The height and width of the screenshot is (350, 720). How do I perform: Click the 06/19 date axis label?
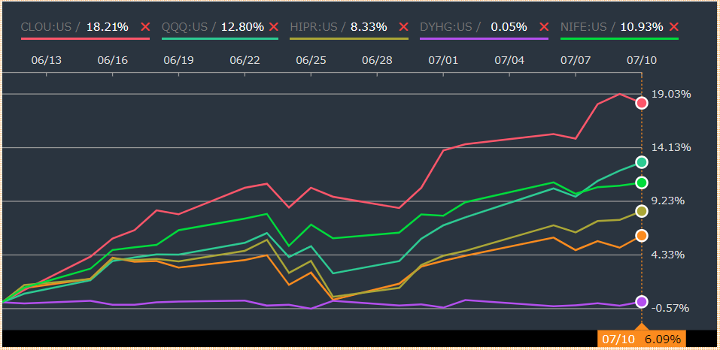[178, 61]
